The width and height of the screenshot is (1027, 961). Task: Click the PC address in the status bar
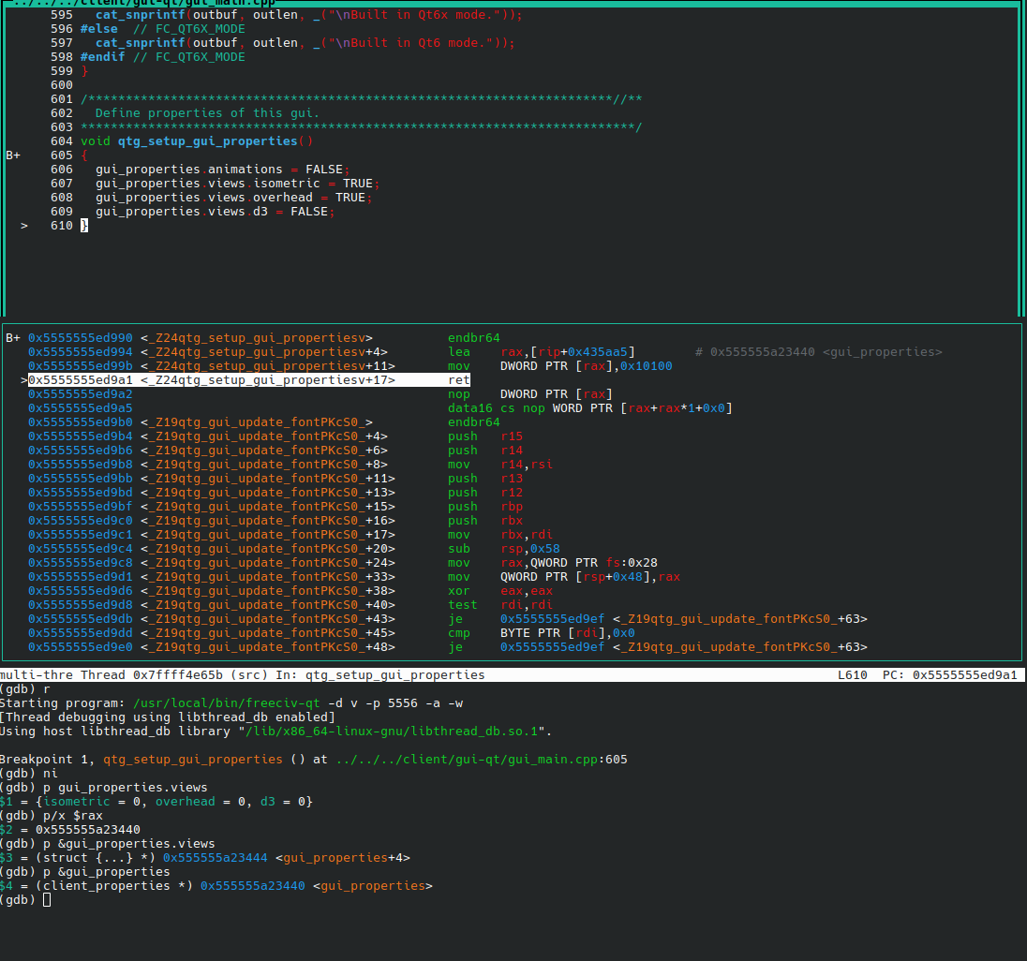pyautogui.click(x=964, y=674)
